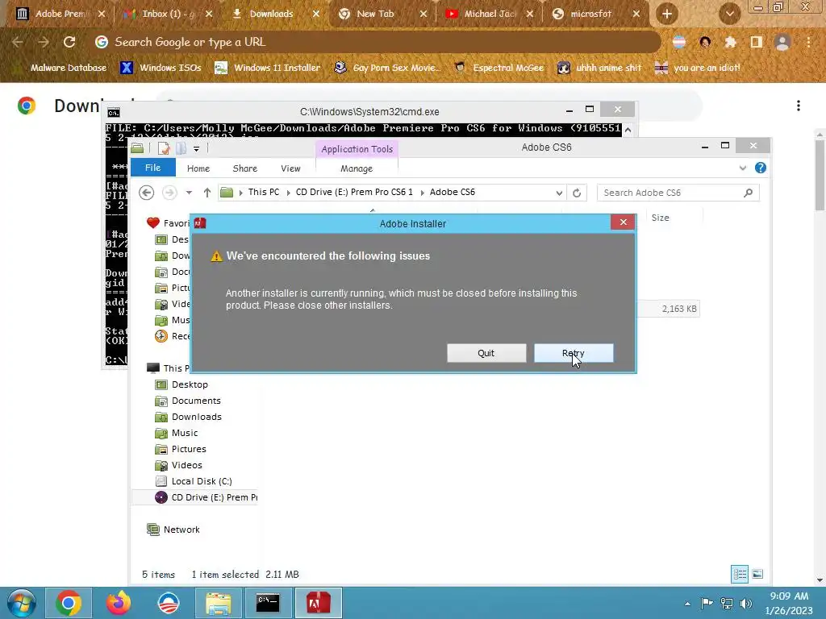
Task: Open the Chrome profile avatar
Action: 782,42
